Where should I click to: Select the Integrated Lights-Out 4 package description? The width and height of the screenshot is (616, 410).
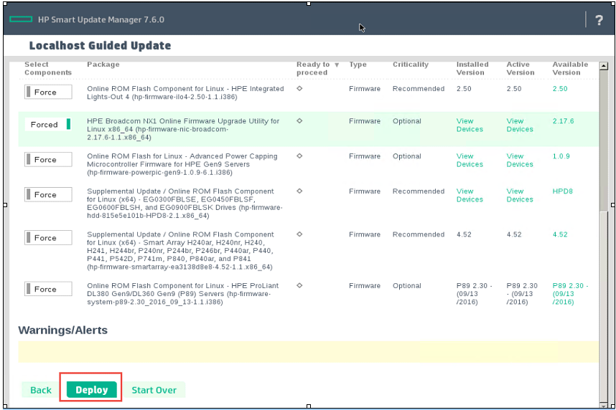tap(185, 92)
